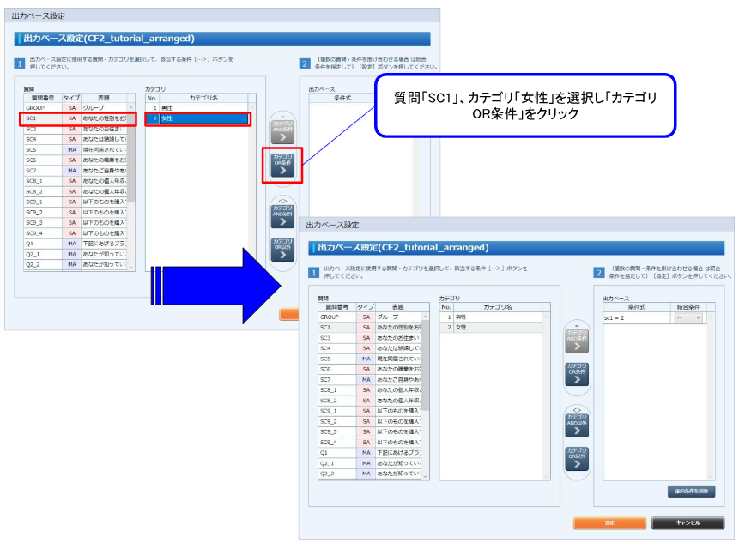
Task: Select category 男性 in the カテゴリ list
Action: (x=463, y=317)
